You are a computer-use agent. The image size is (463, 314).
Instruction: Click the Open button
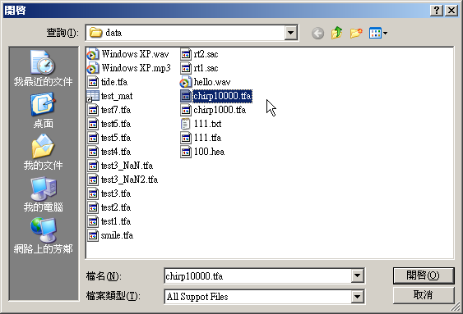424,275
